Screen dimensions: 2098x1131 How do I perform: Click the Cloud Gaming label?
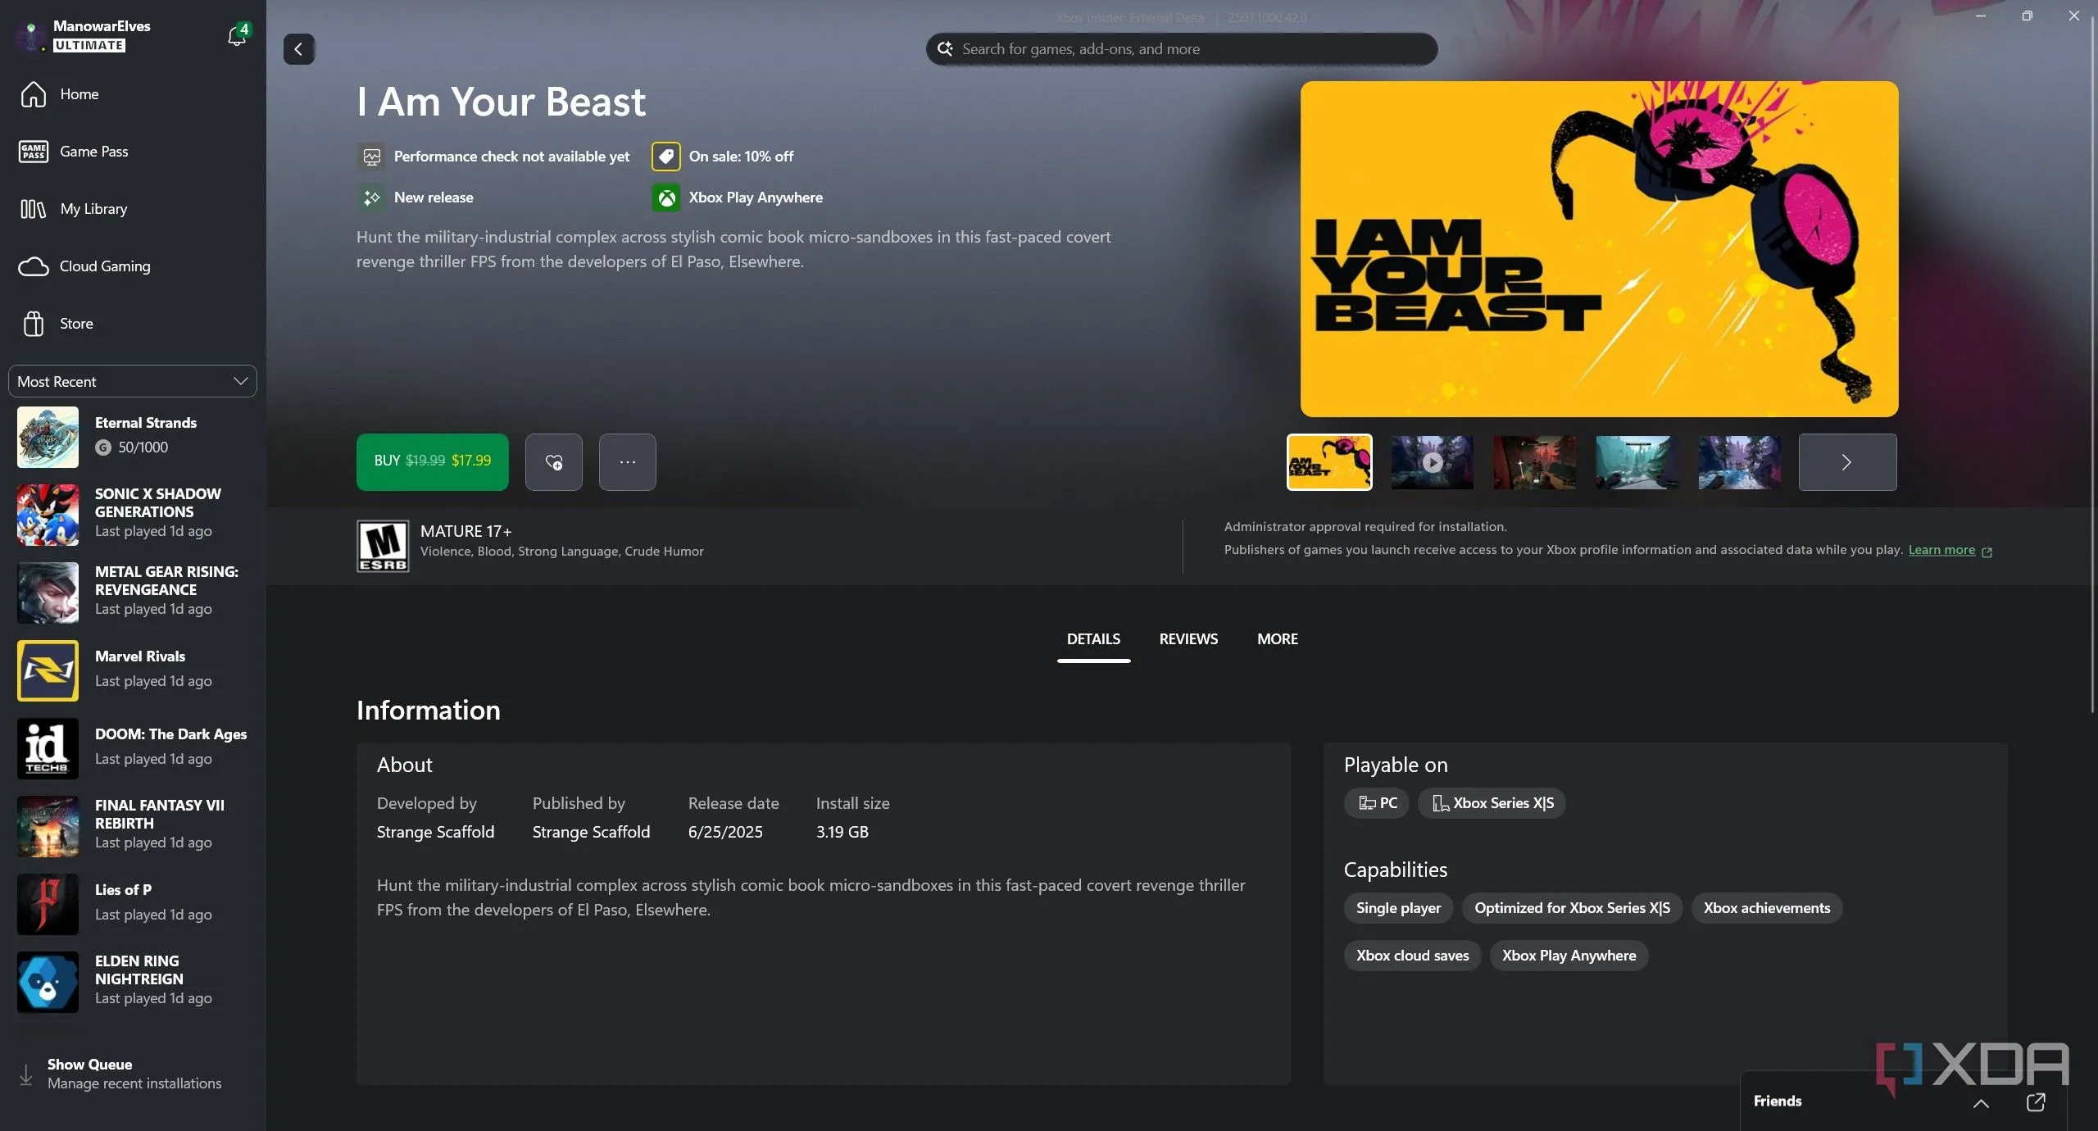[105, 266]
